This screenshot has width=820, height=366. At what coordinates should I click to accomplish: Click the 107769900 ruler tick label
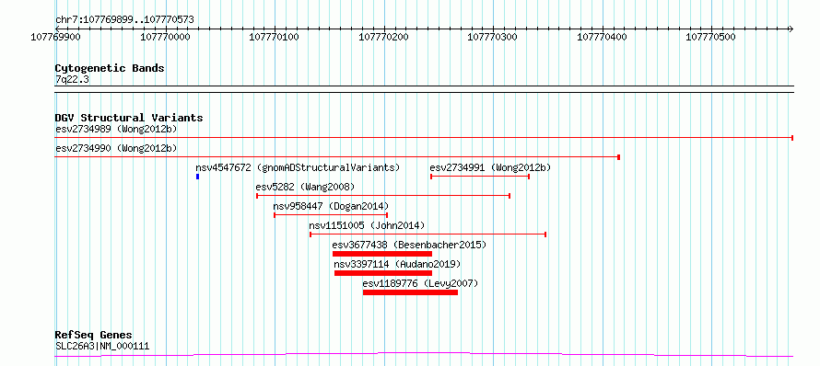coord(55,37)
